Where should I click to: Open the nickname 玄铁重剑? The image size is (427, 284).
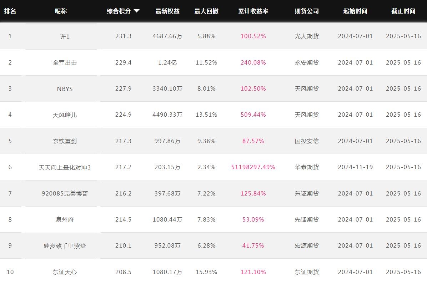point(65,141)
